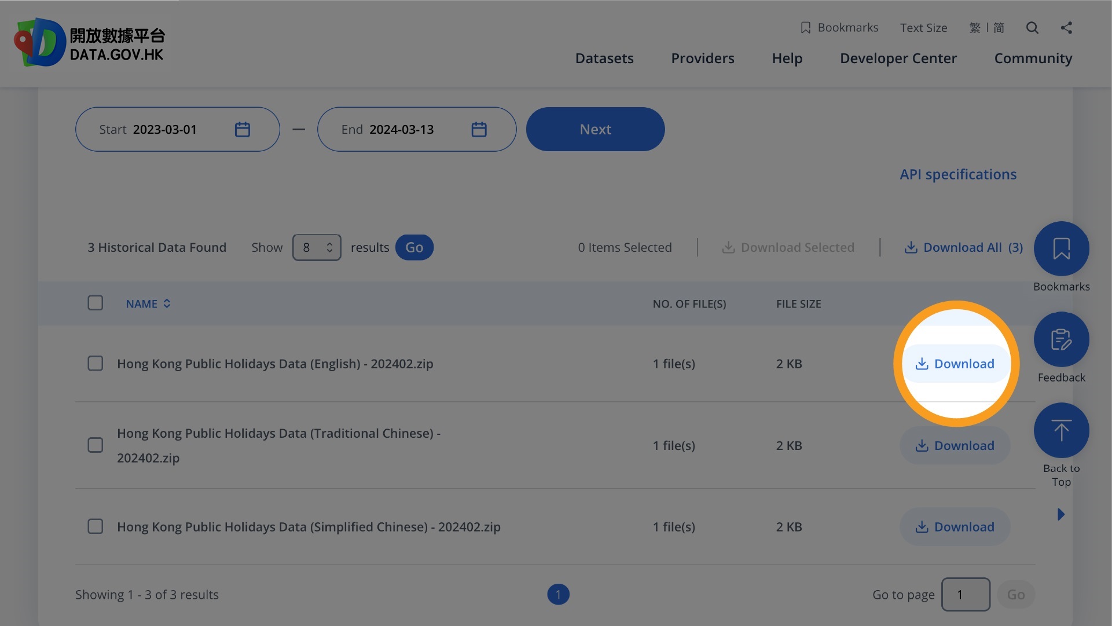Open the Feedback panel icon
The width and height of the screenshot is (1112, 626).
click(1061, 339)
